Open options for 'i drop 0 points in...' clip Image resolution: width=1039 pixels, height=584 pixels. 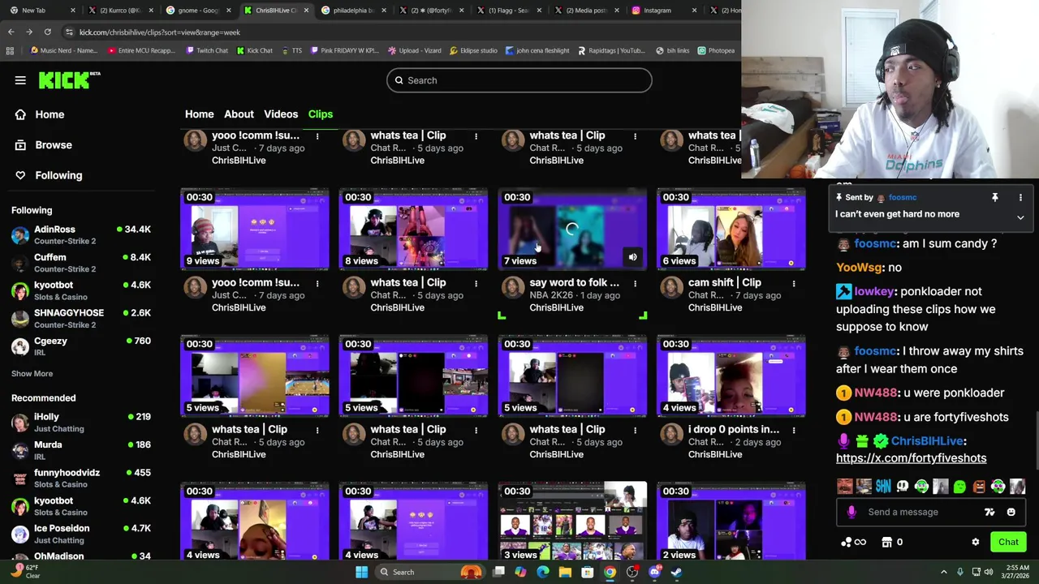point(794,430)
